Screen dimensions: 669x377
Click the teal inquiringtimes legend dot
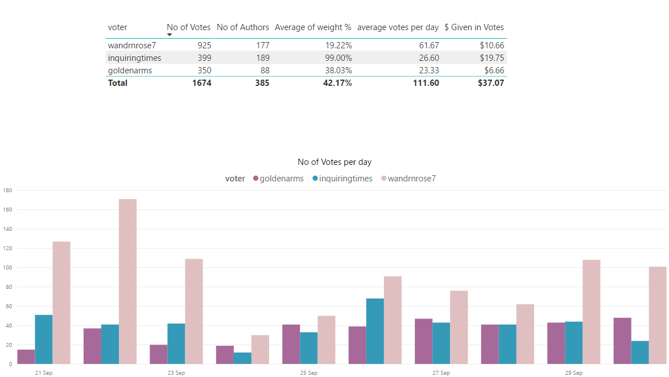[315, 179]
